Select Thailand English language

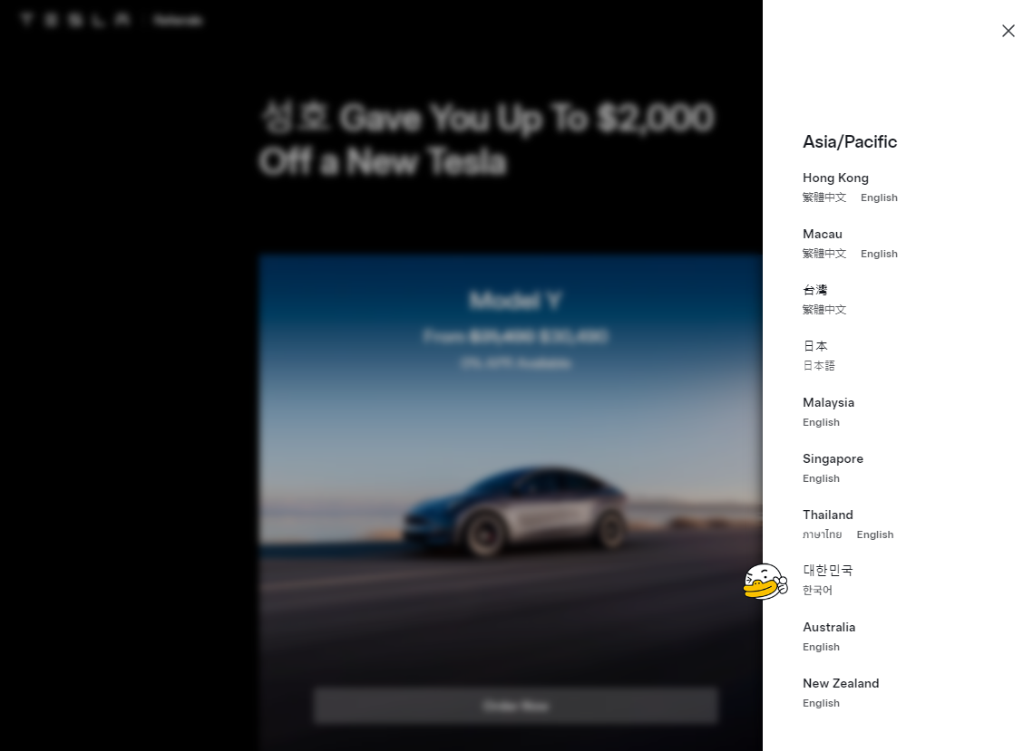pyautogui.click(x=875, y=534)
